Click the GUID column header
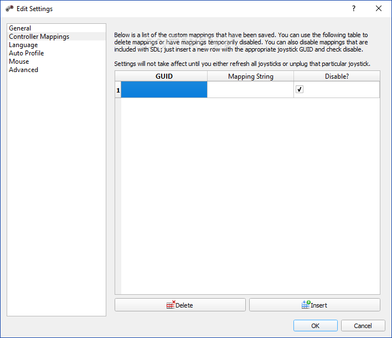The width and height of the screenshot is (392, 338). pos(164,76)
